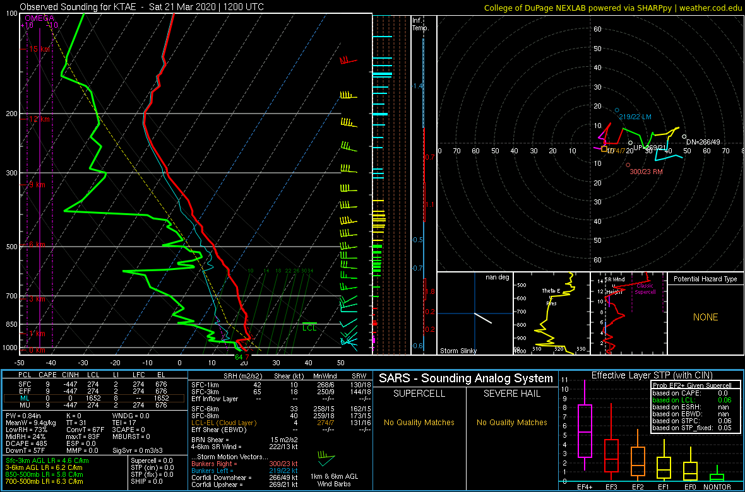Click the Bunkers Right RM circle on hodograph
This screenshot has height=492, width=745.
(628, 165)
